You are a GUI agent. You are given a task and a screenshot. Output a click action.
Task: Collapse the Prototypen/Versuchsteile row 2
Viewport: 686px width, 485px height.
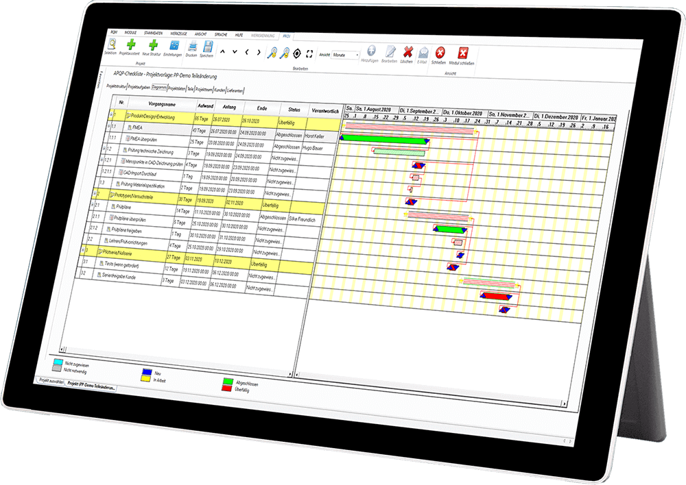[95, 194]
